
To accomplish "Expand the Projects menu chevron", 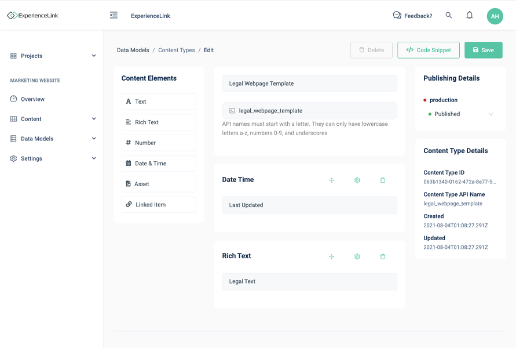I will pyautogui.click(x=94, y=56).
